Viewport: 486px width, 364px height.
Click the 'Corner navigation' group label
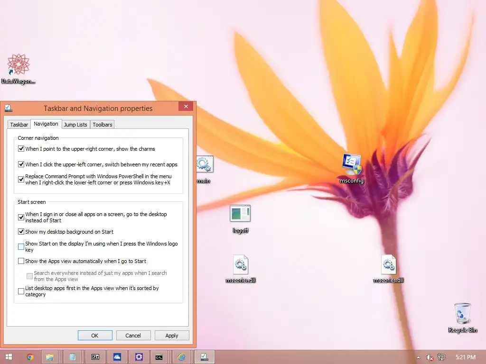[38, 138]
